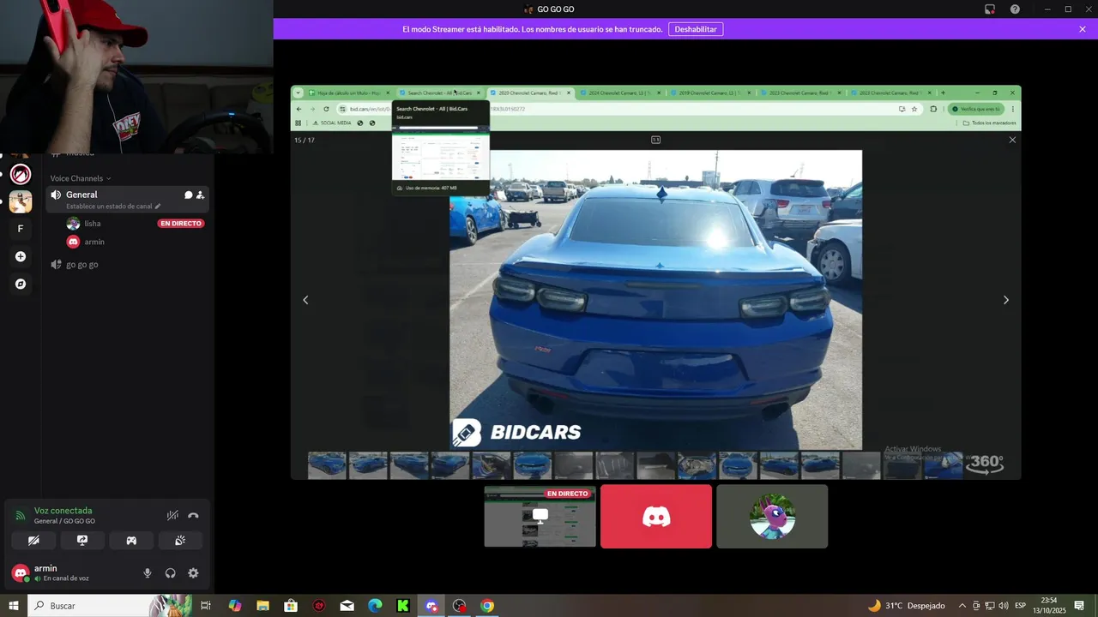
Task: Open Discord inbox icon in title bar
Action: click(x=989, y=9)
